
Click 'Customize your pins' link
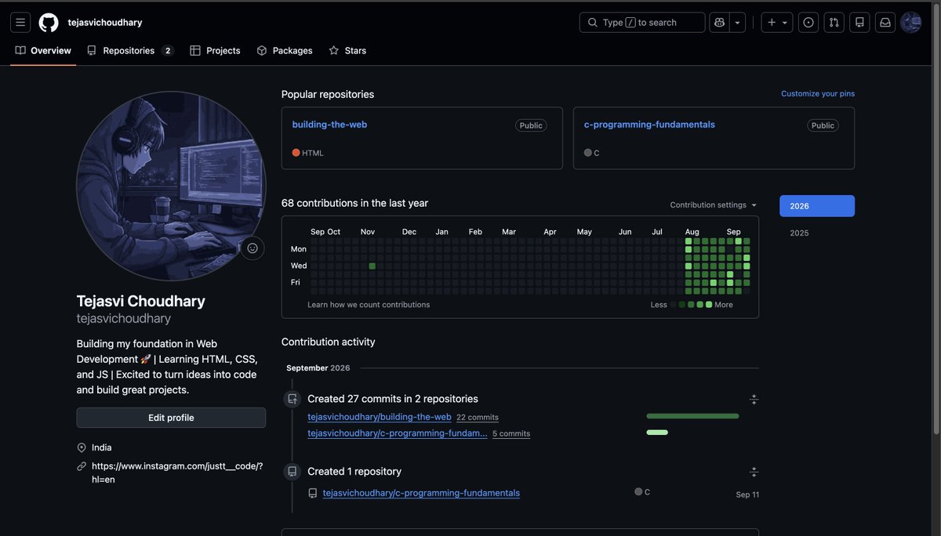[818, 94]
